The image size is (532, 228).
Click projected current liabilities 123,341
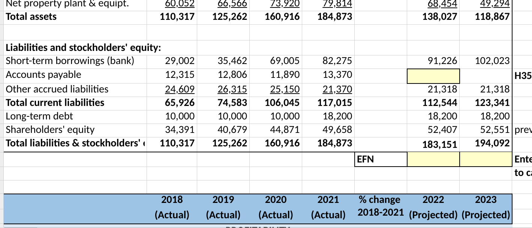pos(492,103)
